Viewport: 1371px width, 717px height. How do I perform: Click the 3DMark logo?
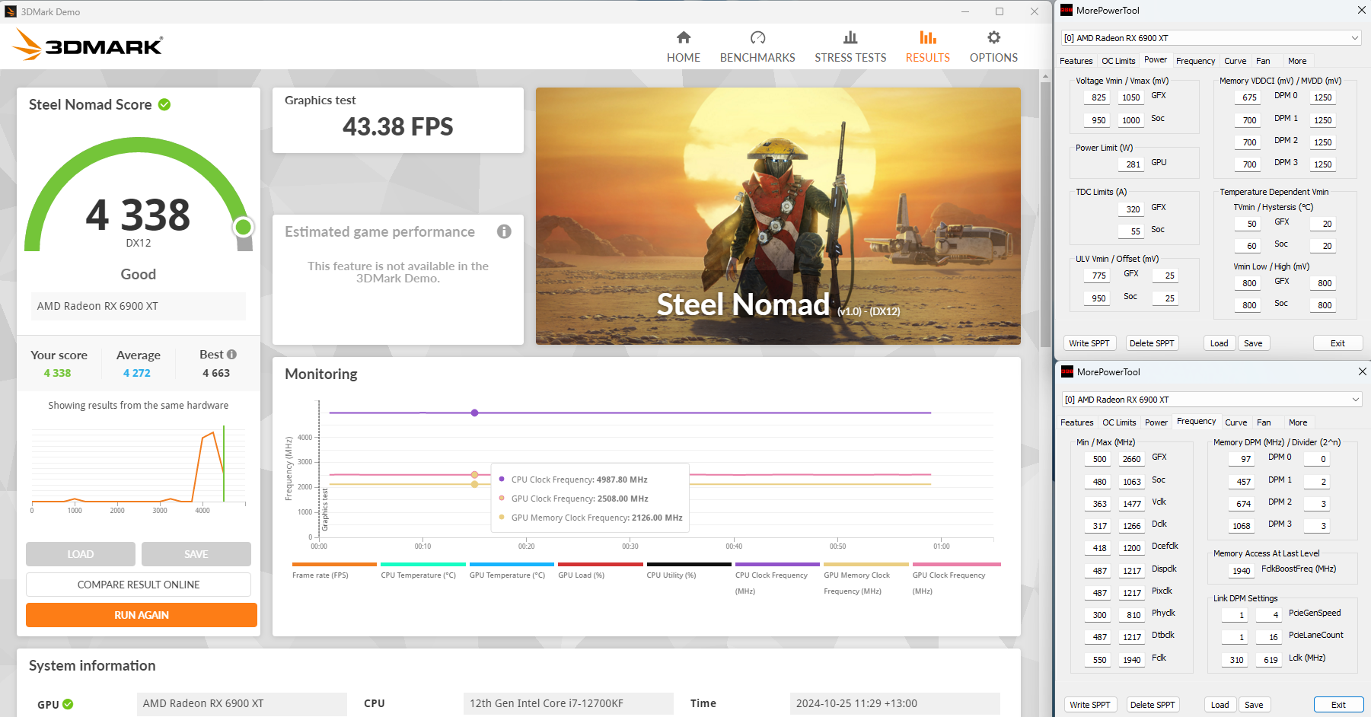(x=88, y=45)
